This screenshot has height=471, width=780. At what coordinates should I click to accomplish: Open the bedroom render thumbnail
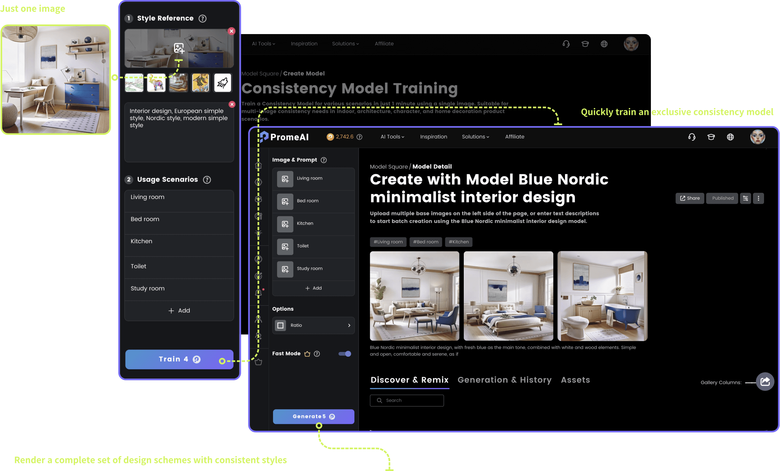pos(508,296)
